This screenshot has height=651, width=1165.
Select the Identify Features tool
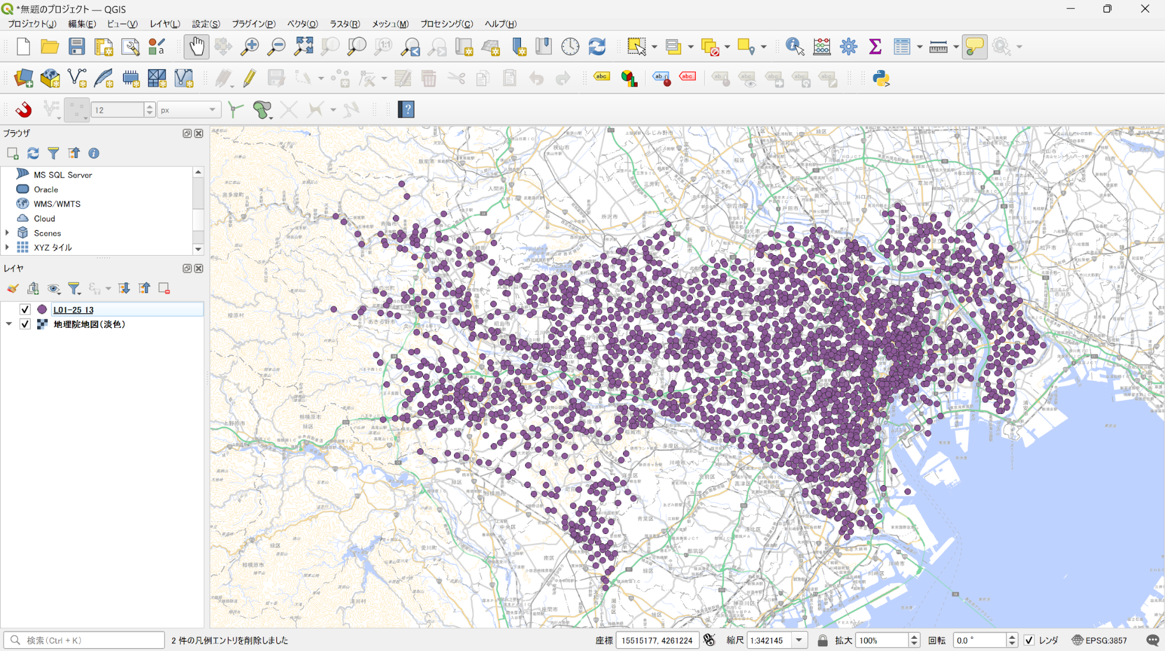[x=795, y=47]
